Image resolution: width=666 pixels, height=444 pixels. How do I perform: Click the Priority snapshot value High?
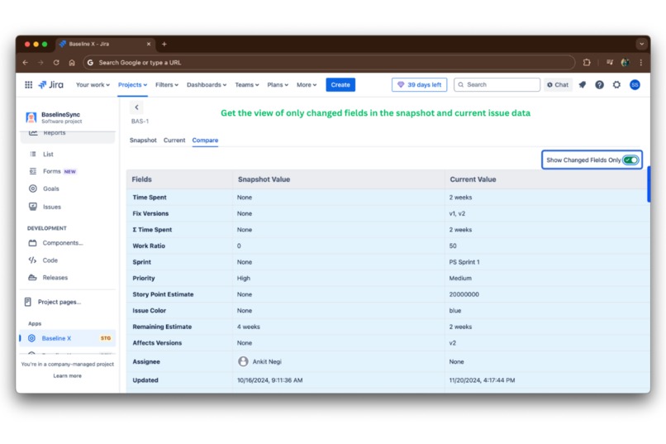click(244, 279)
